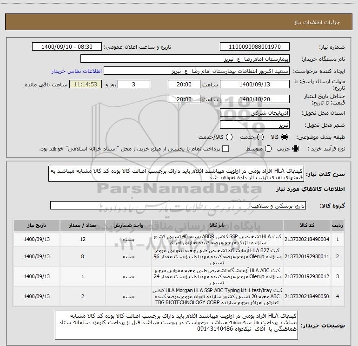358x346 pixels.
Task: Click the response deadline time 20:00
Action: click(184, 84)
